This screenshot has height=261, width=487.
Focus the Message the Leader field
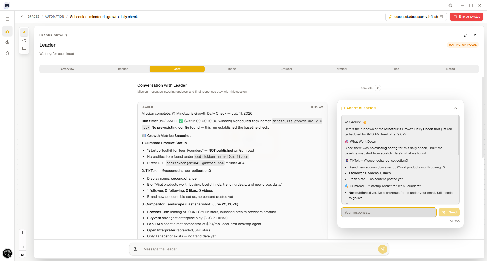click(x=259, y=249)
